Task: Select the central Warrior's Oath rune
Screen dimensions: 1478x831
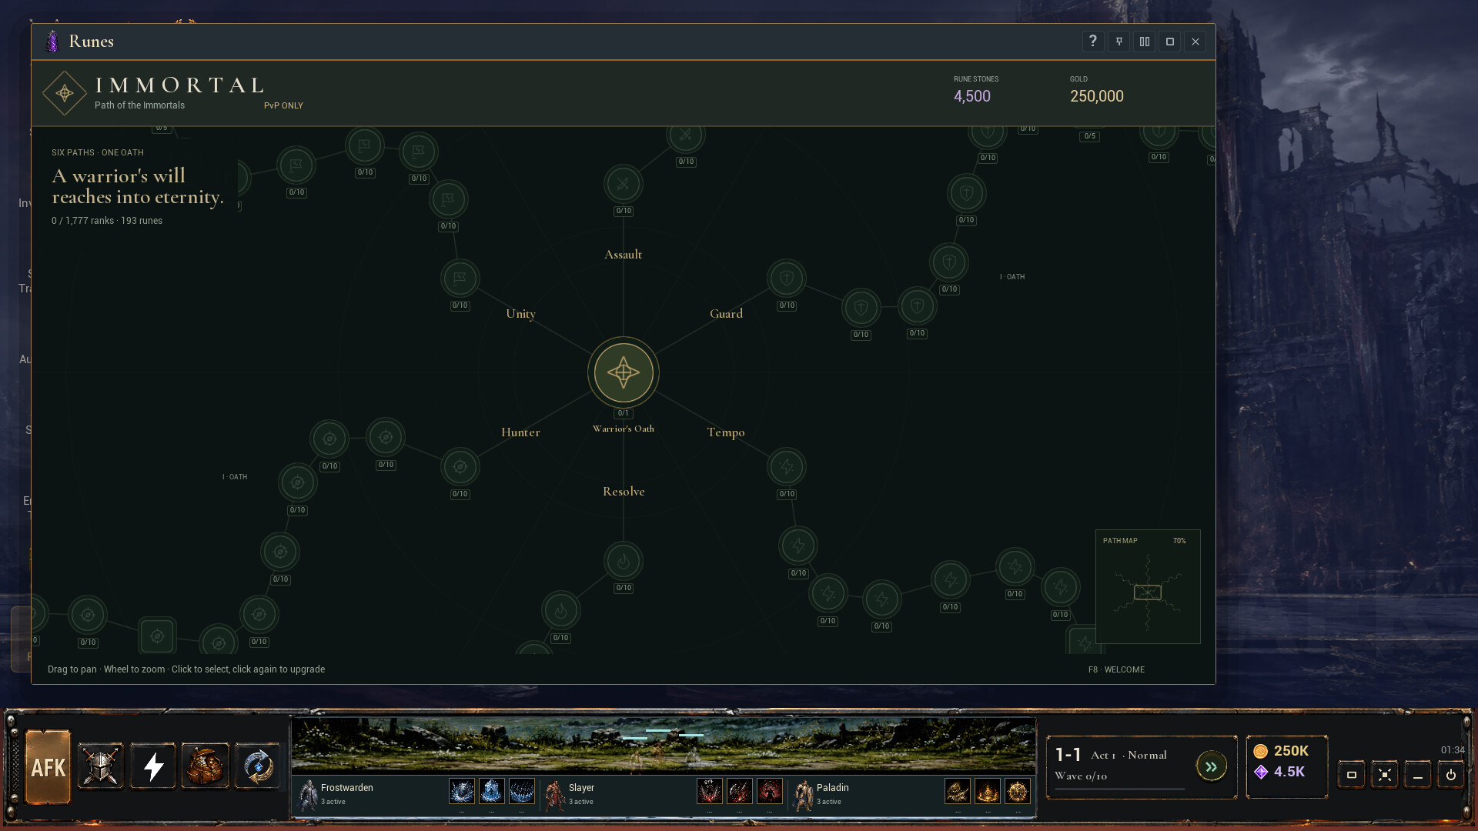Action: click(x=623, y=373)
